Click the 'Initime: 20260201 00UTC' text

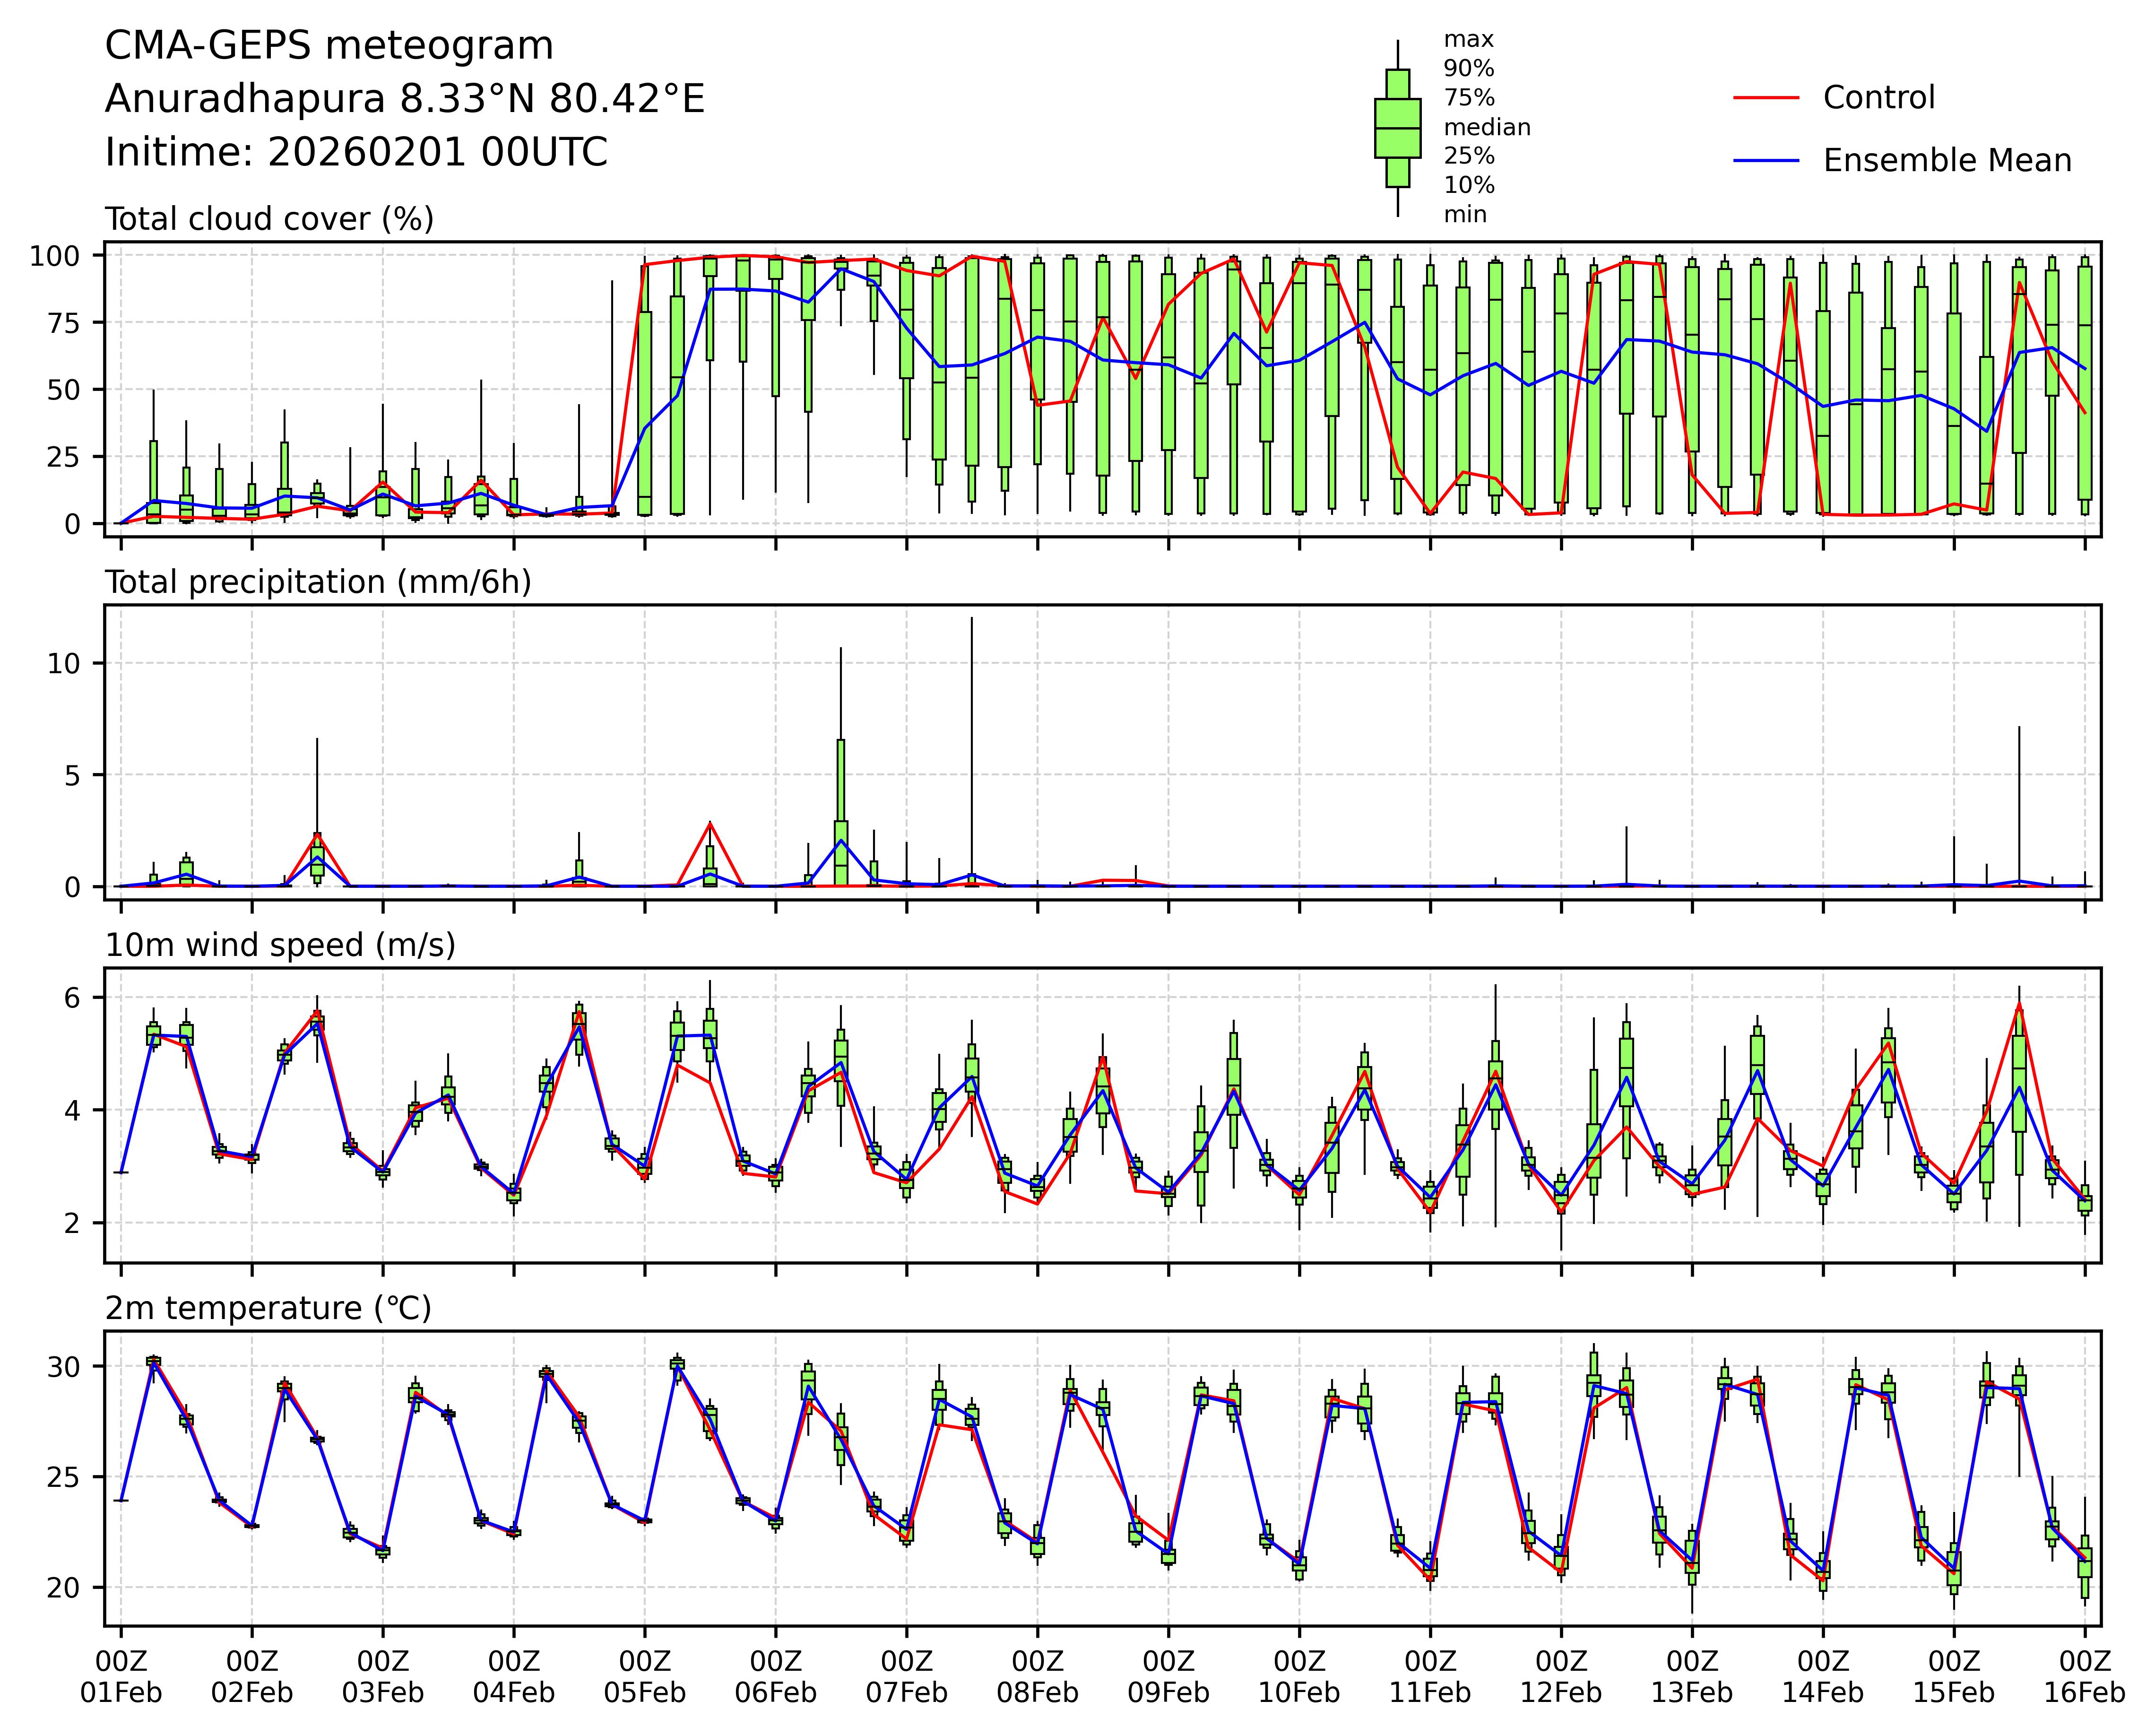[x=356, y=153]
